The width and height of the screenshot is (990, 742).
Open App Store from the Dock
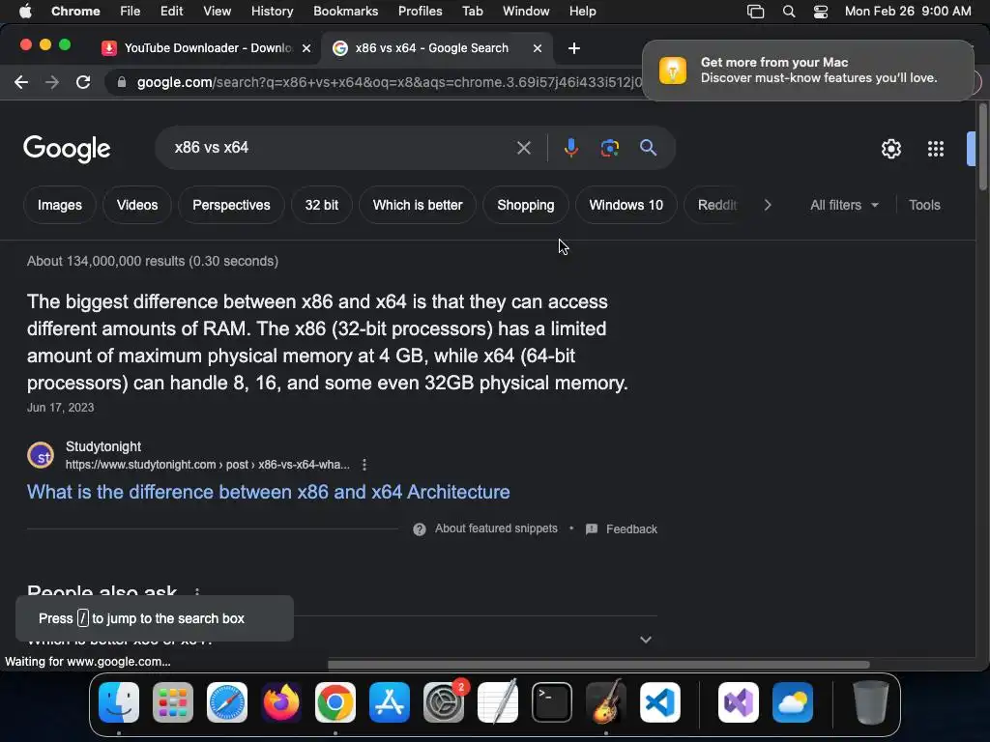(x=389, y=701)
